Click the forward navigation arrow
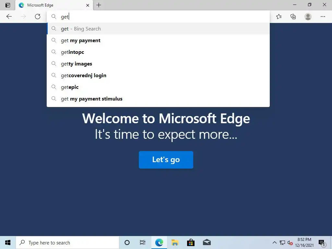 tap(23, 17)
